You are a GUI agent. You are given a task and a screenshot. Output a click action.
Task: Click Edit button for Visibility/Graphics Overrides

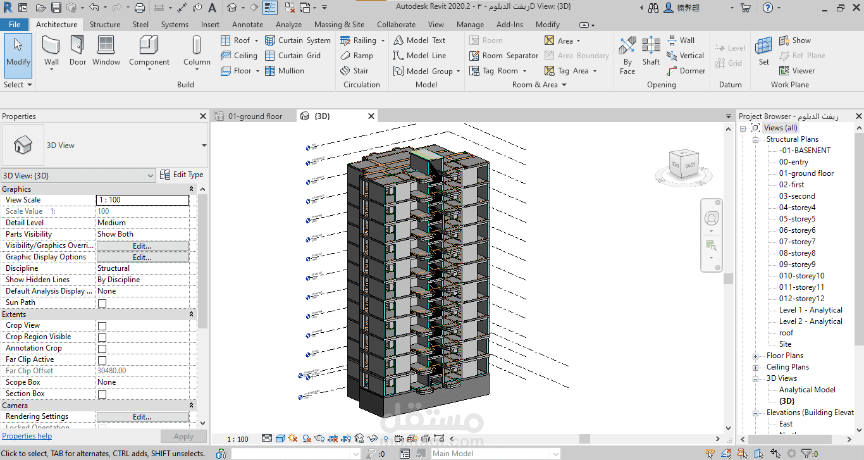pyautogui.click(x=142, y=246)
